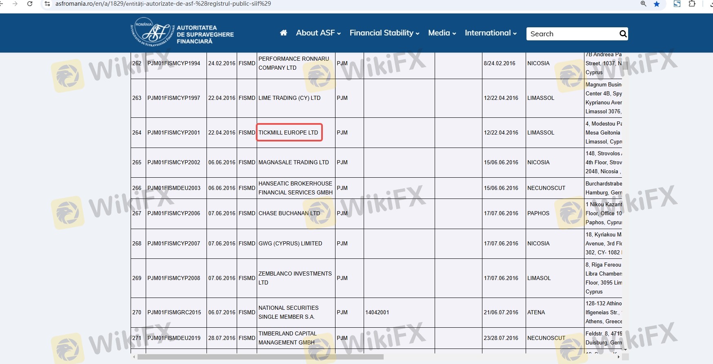Expand the Financial Stability dropdown
The width and height of the screenshot is (713, 364).
(384, 33)
